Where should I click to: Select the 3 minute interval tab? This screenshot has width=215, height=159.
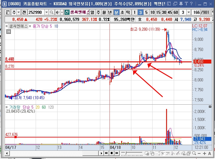[140, 13]
